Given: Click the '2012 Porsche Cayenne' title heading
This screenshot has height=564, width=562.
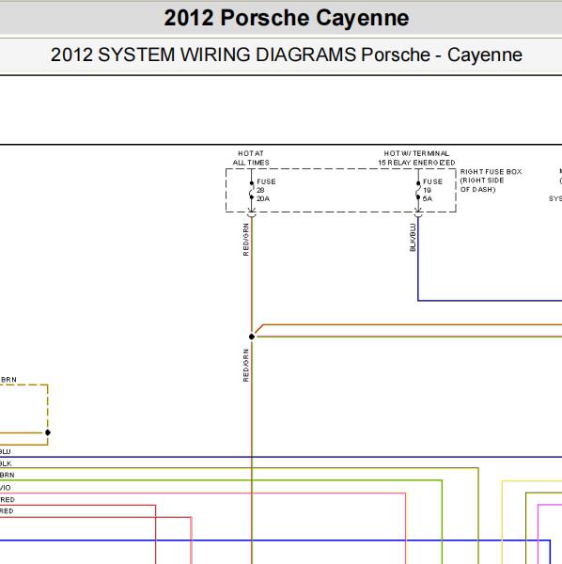Looking at the screenshot, I should click(287, 18).
